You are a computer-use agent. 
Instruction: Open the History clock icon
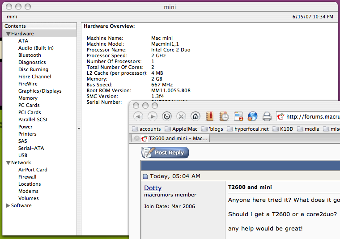(x=224, y=116)
